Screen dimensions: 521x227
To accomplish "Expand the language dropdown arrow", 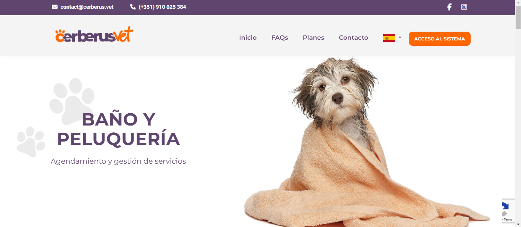I will [400, 38].
